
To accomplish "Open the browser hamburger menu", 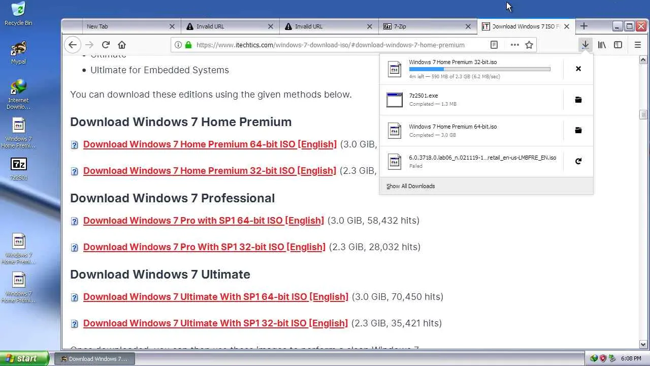I will pos(638,45).
